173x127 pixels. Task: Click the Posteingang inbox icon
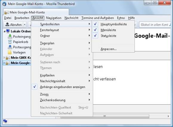pyautogui.click(x=10, y=36)
